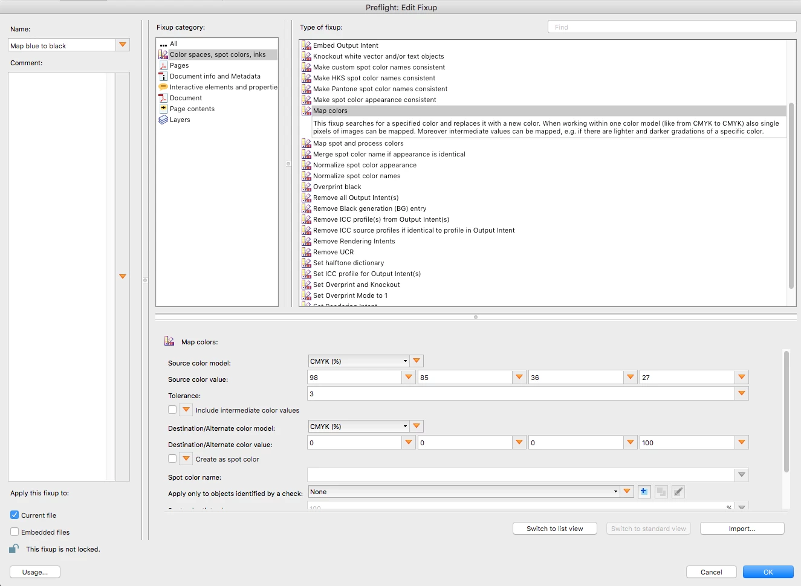
Task: Cancel the Edit Fixup dialog
Action: 712,572
